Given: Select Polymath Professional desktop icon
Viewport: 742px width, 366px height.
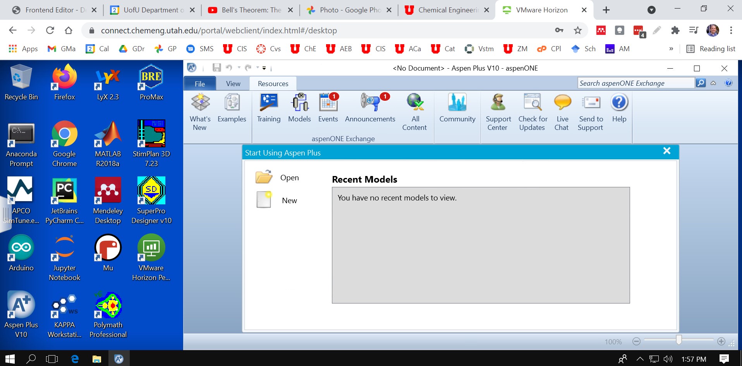Looking at the screenshot, I should [x=108, y=315].
